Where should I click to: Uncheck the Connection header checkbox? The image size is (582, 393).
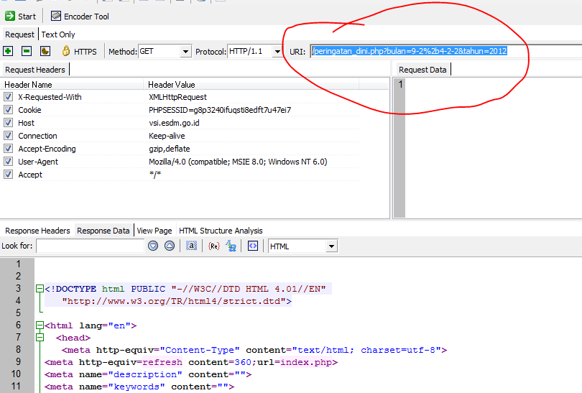click(x=8, y=136)
